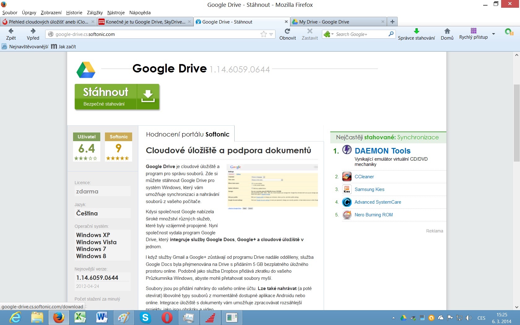This screenshot has width=520, height=325.
Task: Open the CCleaner link
Action: [x=364, y=177]
